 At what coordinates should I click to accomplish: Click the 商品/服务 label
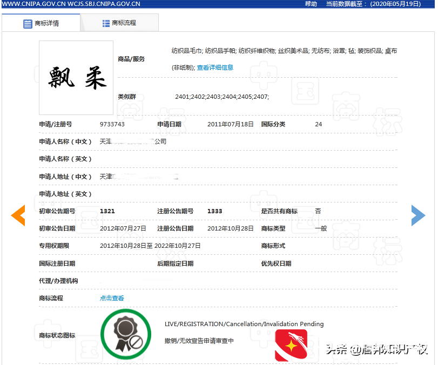[x=131, y=59]
